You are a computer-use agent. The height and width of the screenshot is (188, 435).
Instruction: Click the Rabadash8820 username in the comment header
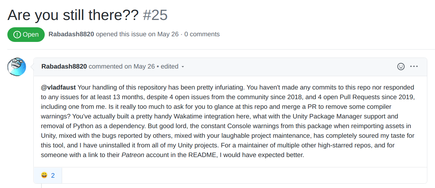click(x=64, y=67)
